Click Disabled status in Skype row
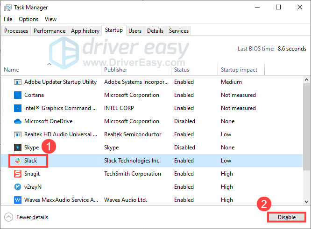311x229 pixels. pos(184,148)
